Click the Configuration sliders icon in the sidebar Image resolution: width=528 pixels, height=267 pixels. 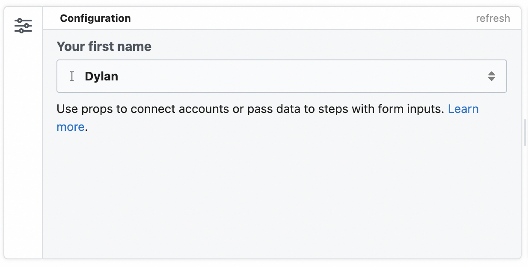point(23,26)
